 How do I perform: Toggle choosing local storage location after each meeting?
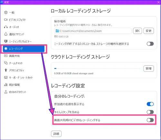(150, 44)
